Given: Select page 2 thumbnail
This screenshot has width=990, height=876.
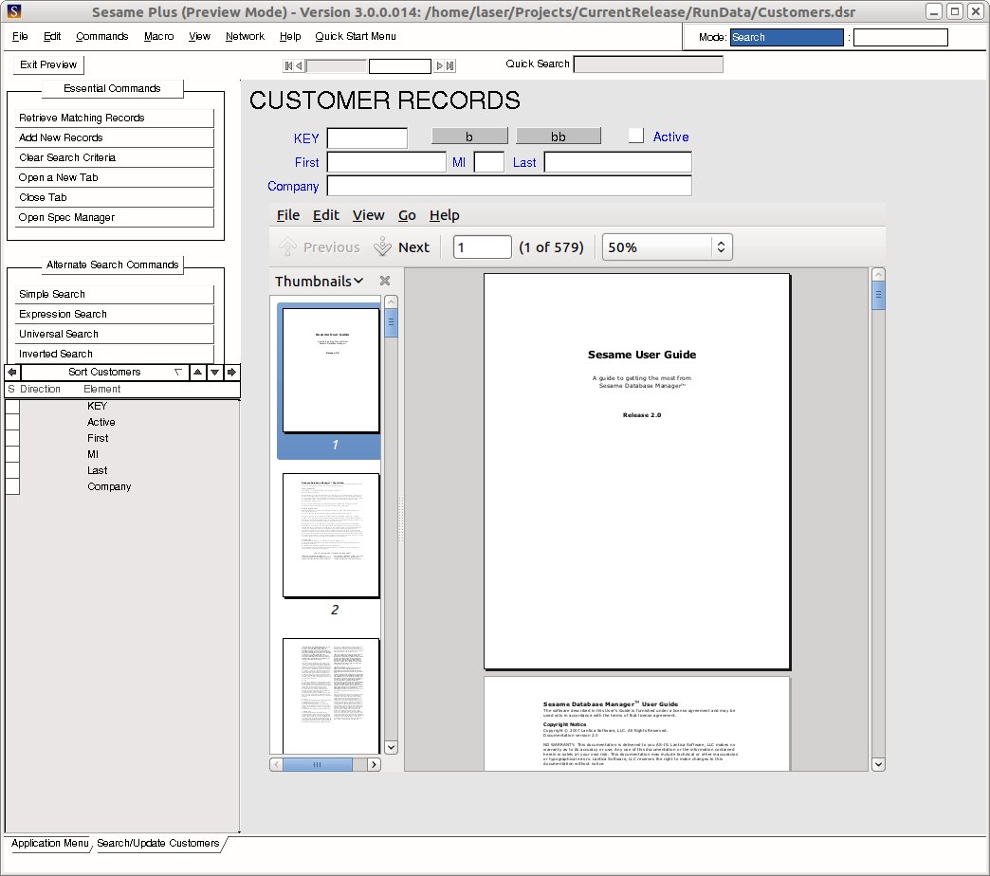Looking at the screenshot, I should (x=332, y=536).
